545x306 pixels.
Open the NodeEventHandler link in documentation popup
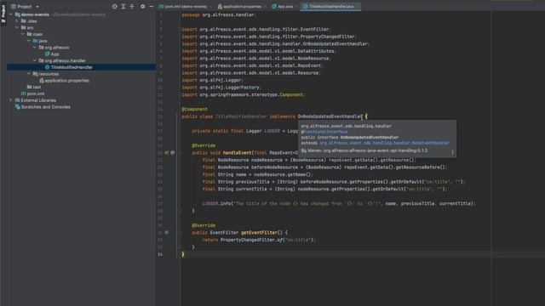pos(384,143)
